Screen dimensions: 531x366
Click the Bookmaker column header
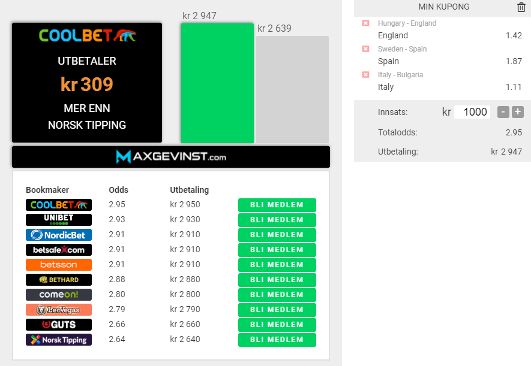pyautogui.click(x=47, y=190)
